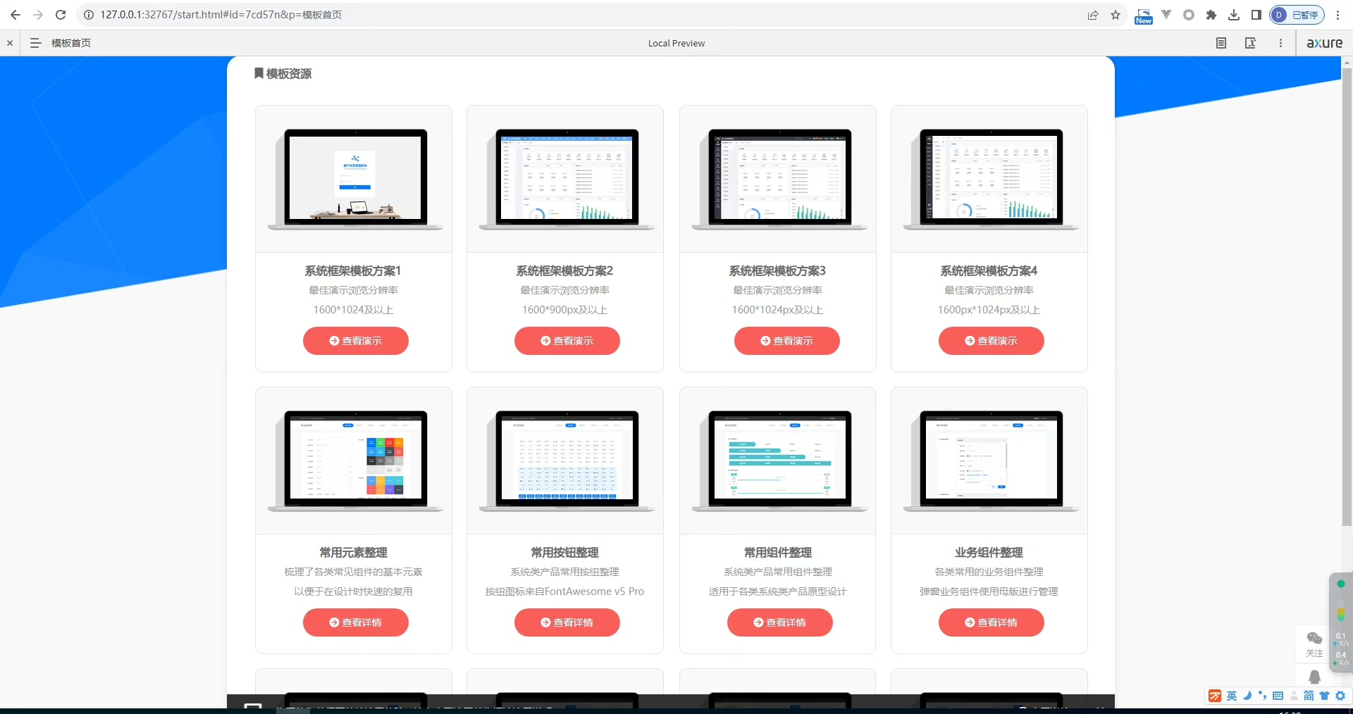Open the 系统框架模板方案2 laptop thumbnail
The image size is (1353, 714).
pos(567,179)
